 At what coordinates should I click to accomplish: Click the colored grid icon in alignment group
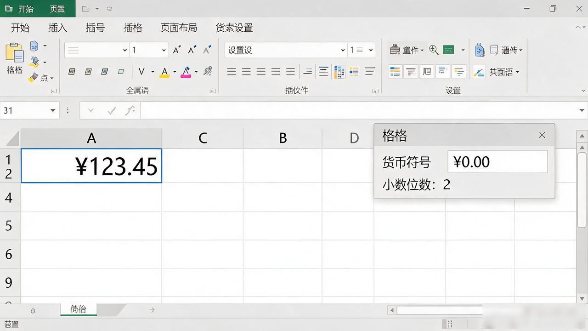coord(339,72)
